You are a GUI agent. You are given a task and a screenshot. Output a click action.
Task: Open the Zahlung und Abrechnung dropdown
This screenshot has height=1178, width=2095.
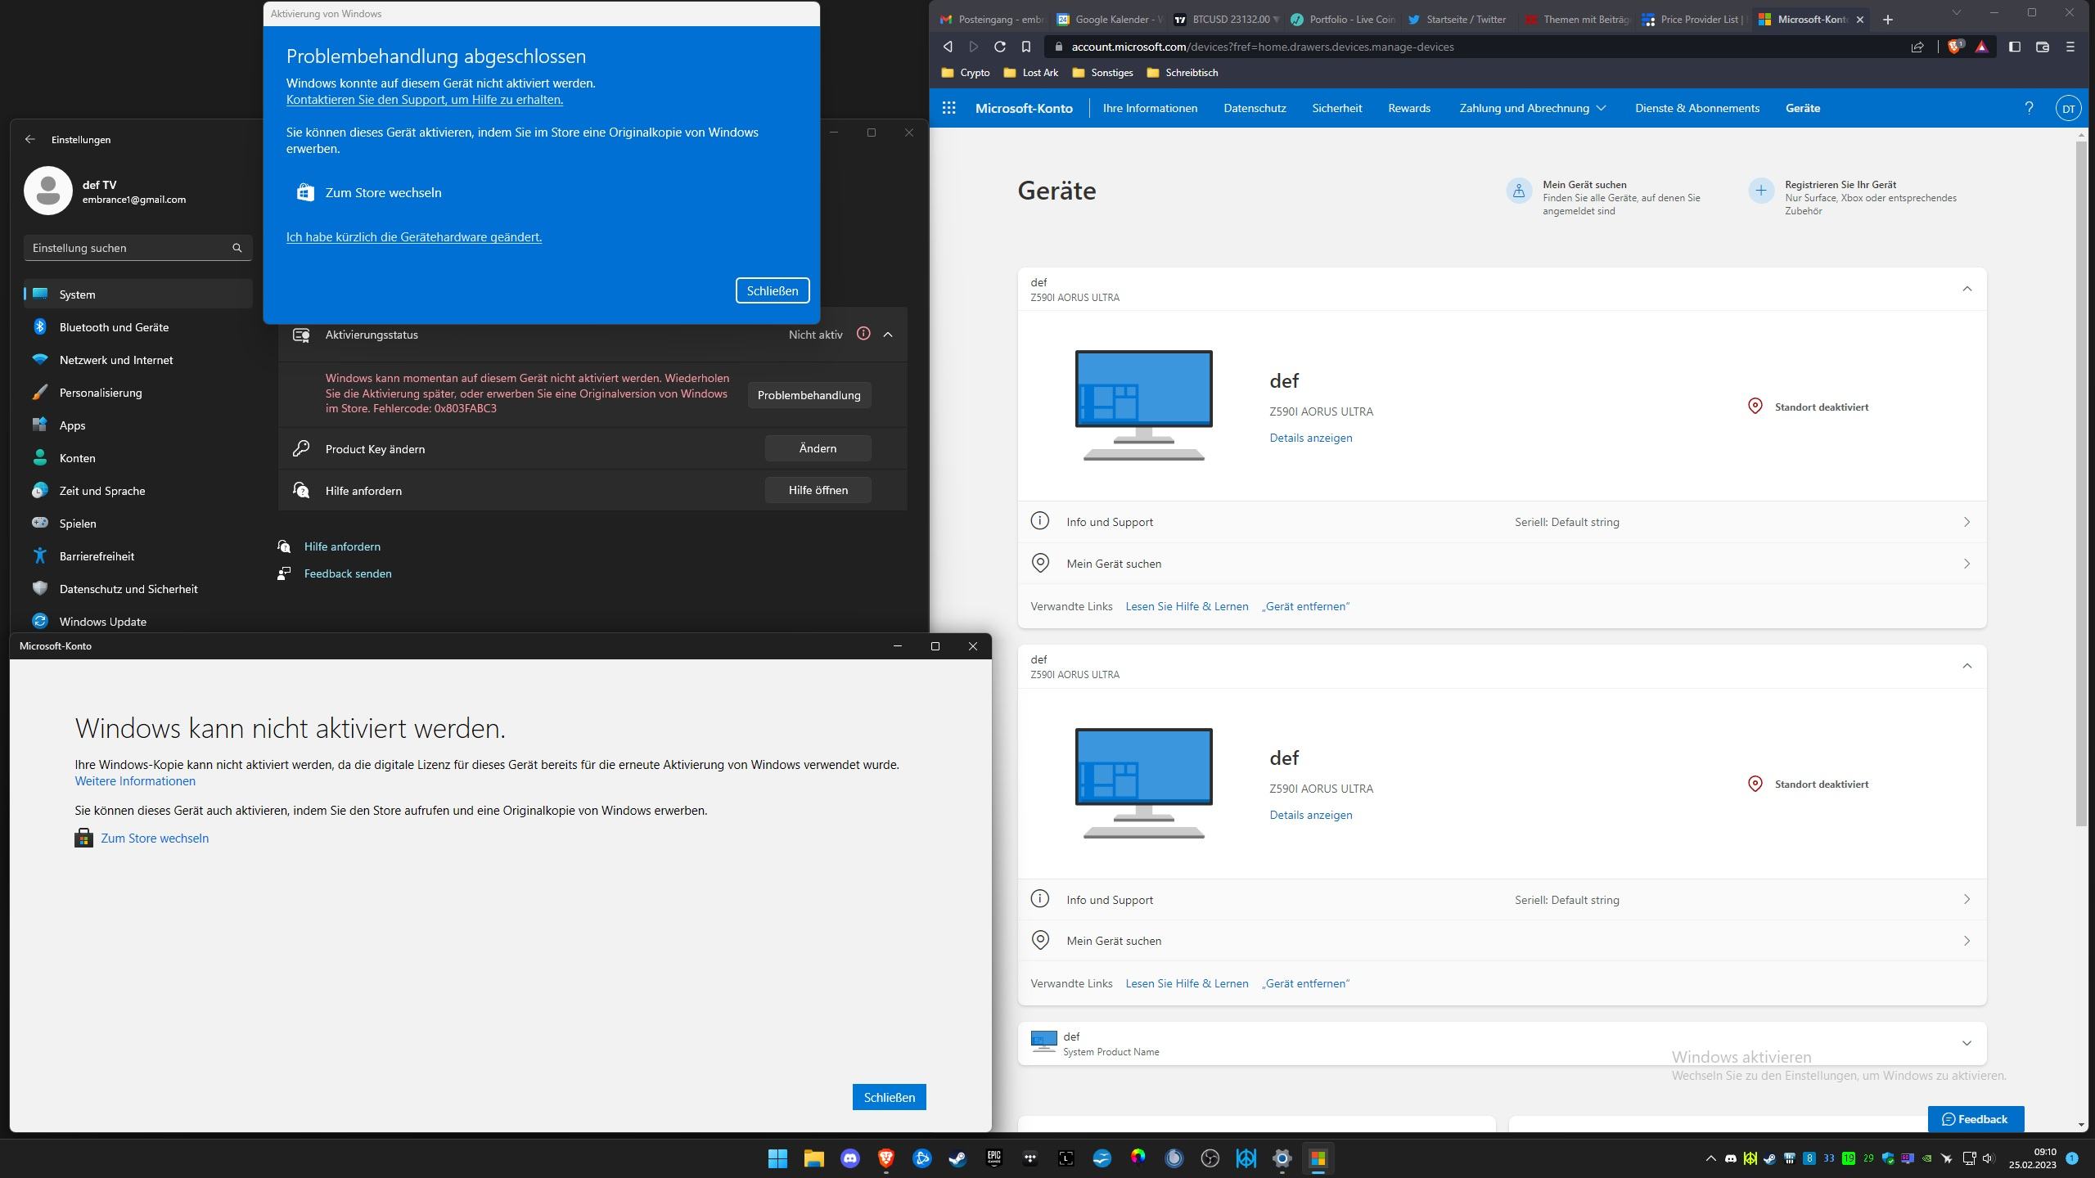click(1532, 108)
